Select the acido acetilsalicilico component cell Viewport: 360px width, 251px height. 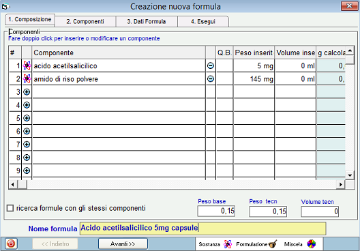[119, 65]
